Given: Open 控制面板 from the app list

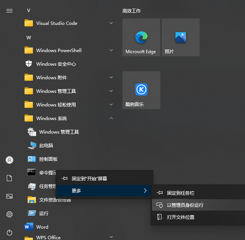Looking at the screenshot, I should pyautogui.click(x=48, y=159).
